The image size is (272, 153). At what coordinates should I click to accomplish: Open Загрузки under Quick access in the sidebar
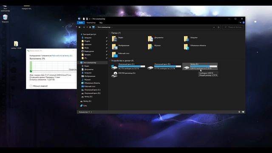(x=88, y=38)
